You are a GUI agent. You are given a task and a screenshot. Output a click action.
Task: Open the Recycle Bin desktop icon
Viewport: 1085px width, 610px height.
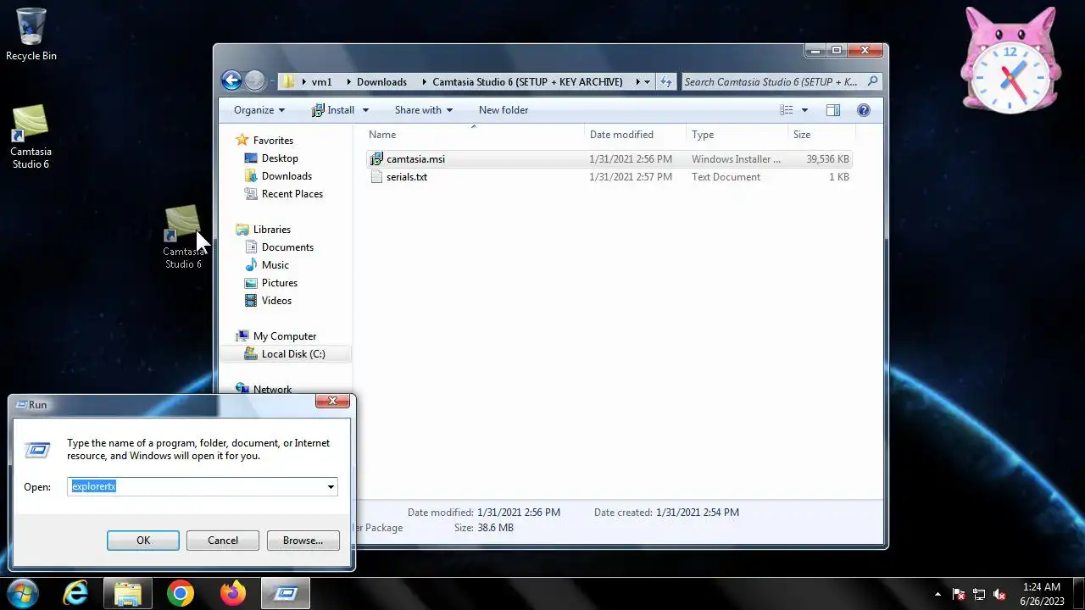click(x=31, y=35)
